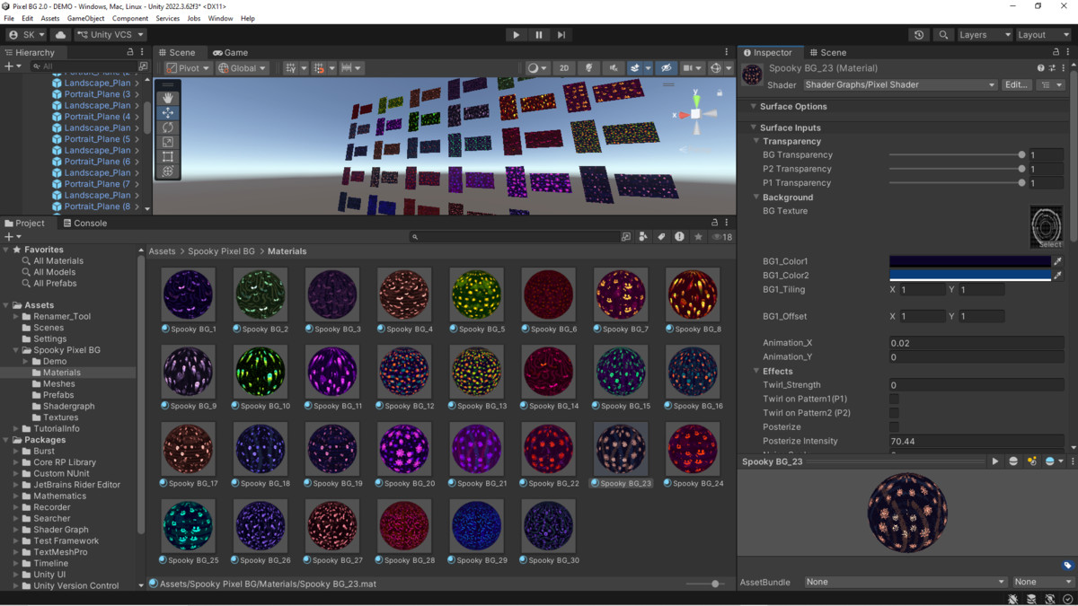1078x606 pixels.
Task: Open the Global handle rotation dropdown
Action: 243,68
